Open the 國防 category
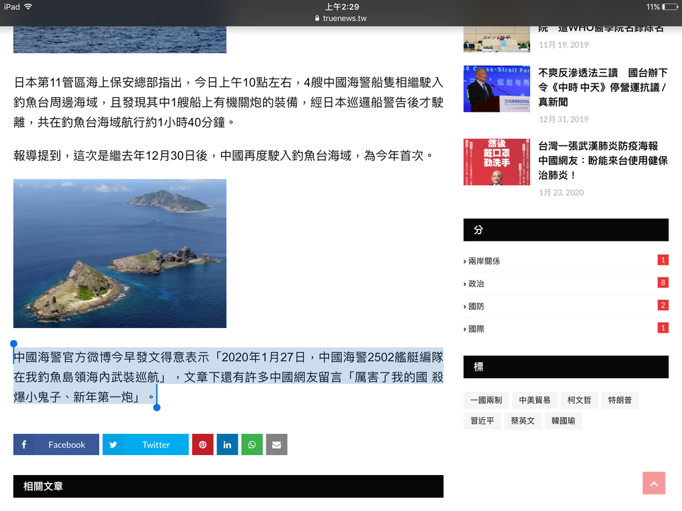682x511 pixels. coord(476,306)
